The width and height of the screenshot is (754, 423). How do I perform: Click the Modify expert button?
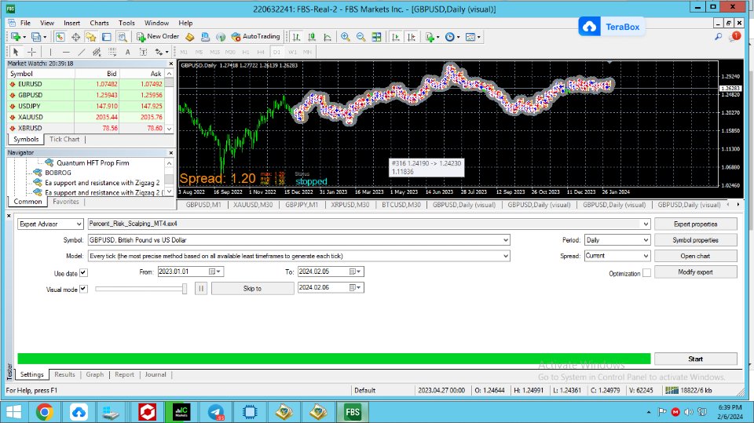point(695,272)
